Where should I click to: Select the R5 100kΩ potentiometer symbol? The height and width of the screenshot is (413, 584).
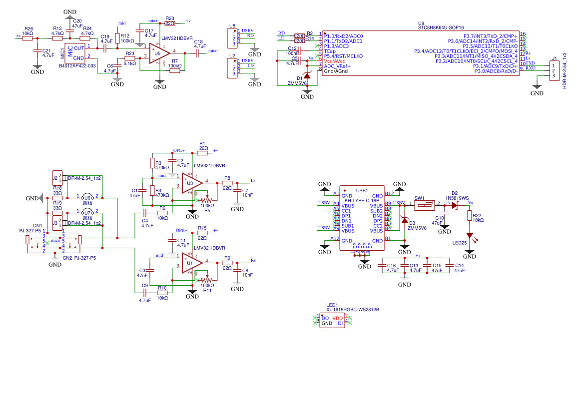pyautogui.click(x=207, y=201)
